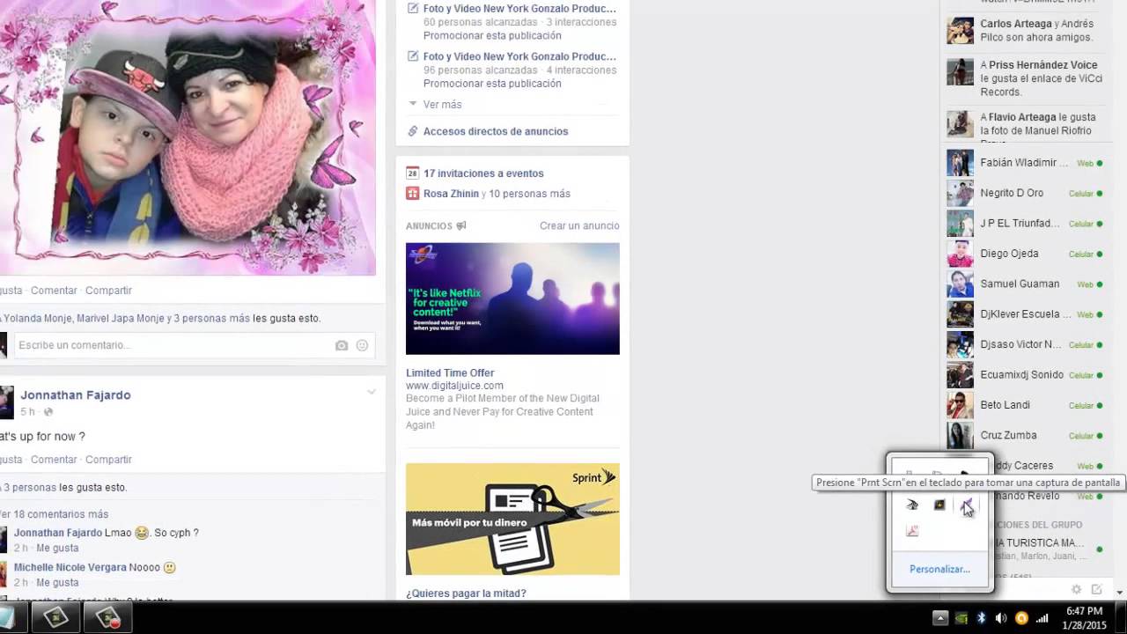Image resolution: width=1127 pixels, height=634 pixels.
Task: Click the taskbar clock showing 6:47 PM
Action: [x=1084, y=611]
